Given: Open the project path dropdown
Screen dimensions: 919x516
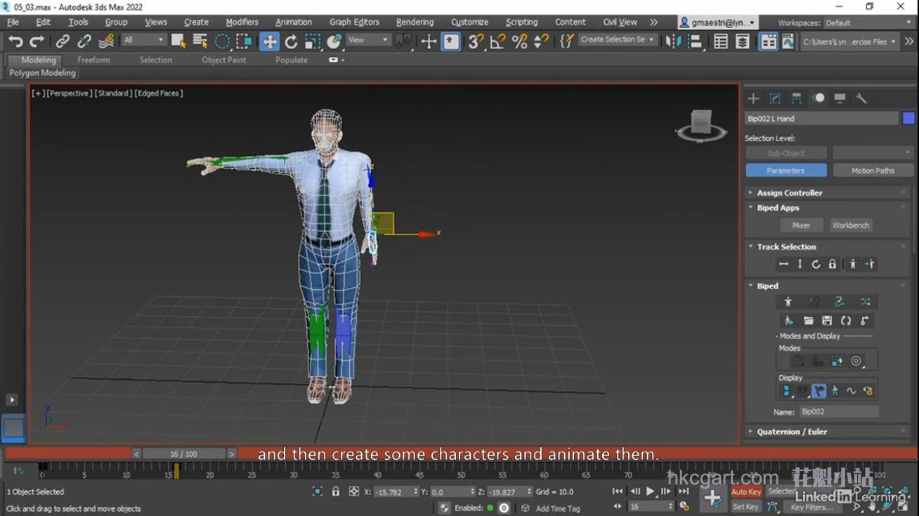Looking at the screenshot, I should pos(849,41).
